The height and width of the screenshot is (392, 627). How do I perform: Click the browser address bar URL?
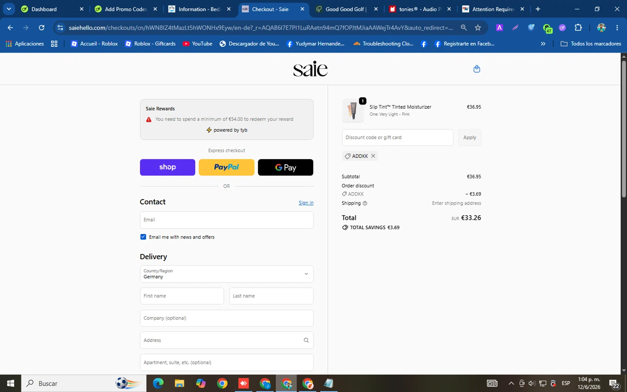pos(261,28)
